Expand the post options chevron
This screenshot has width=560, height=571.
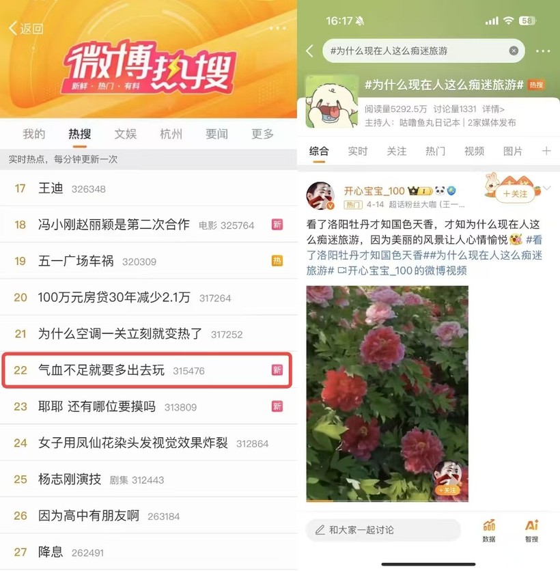547,188
